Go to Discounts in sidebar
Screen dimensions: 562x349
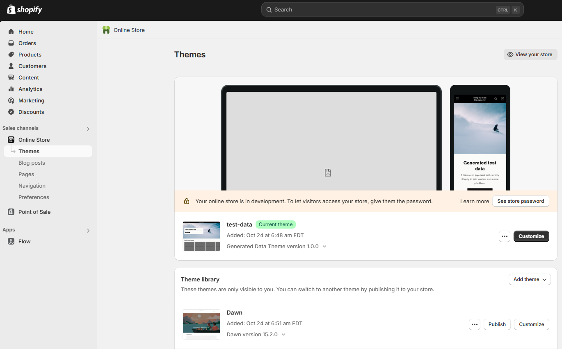[31, 112]
